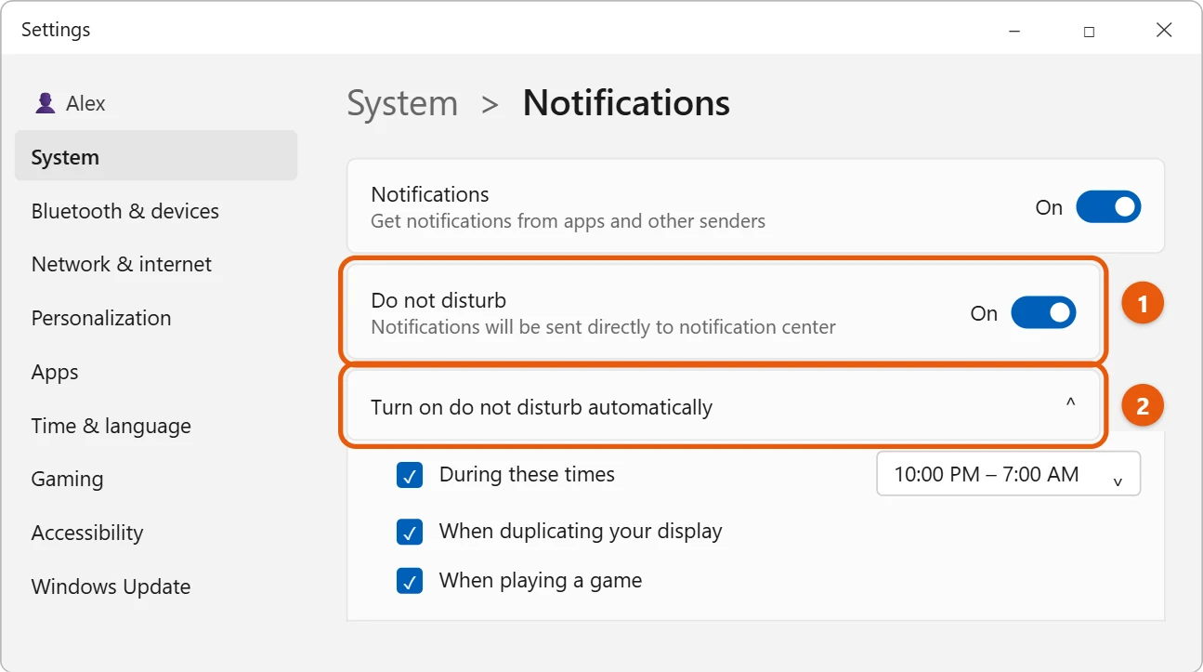Uncheck During these times checkbox
This screenshot has height=672, width=1203.
tap(410, 475)
